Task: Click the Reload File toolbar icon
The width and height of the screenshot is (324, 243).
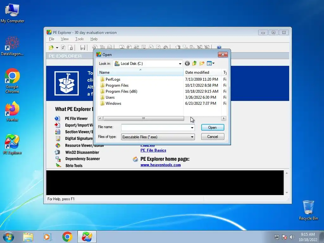Action: click(63, 48)
